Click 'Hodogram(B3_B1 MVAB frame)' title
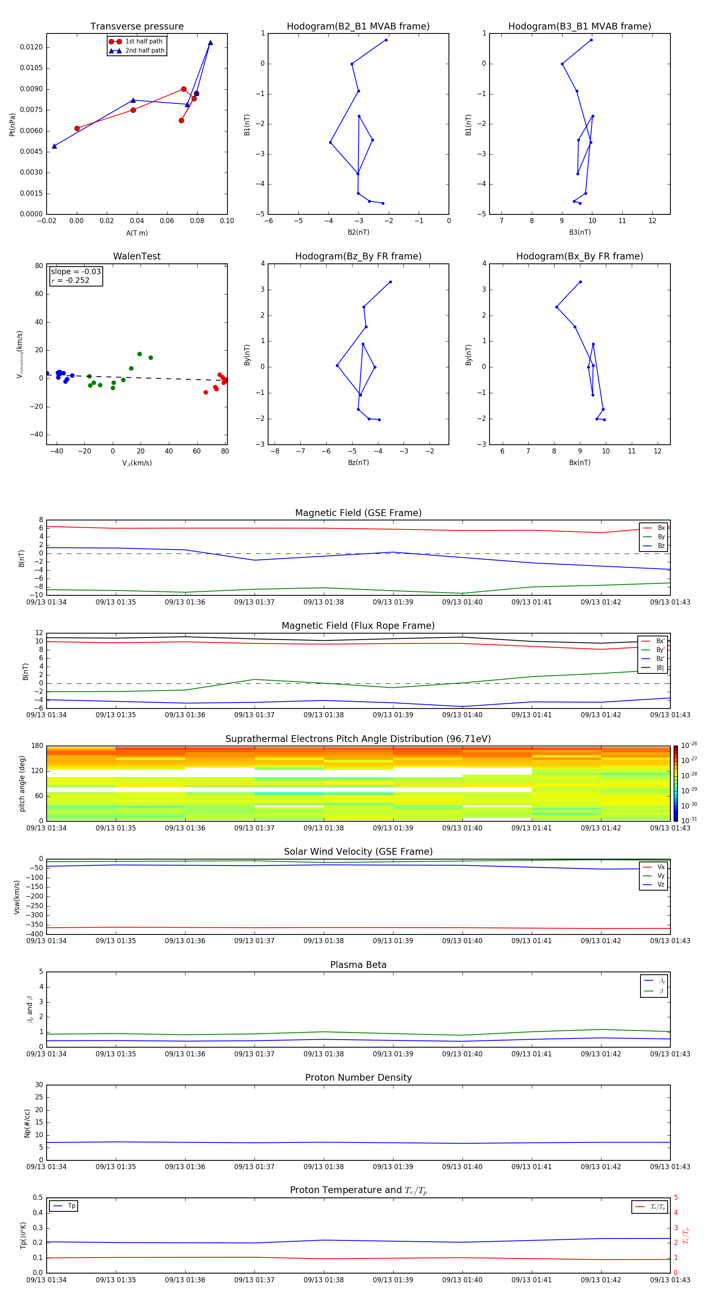 (580, 27)
